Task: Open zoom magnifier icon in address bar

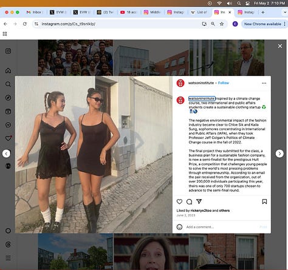Action: (x=213, y=24)
